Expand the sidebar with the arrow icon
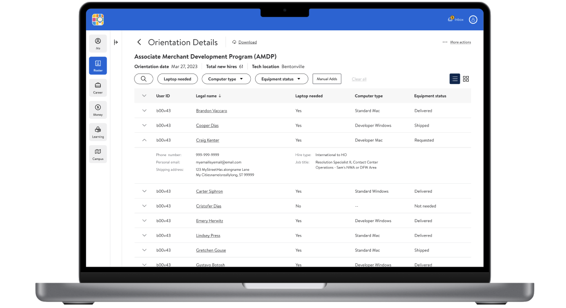 (x=116, y=42)
